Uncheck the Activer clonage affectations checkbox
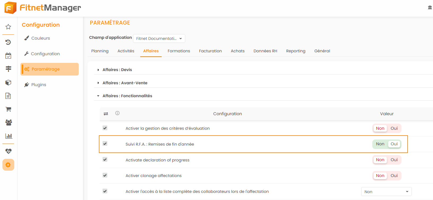The image size is (433, 200). click(105, 175)
